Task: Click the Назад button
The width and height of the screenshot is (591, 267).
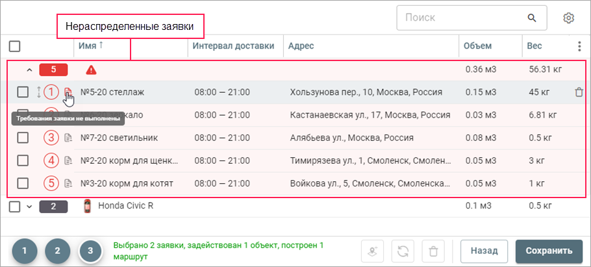Action: coord(484,251)
